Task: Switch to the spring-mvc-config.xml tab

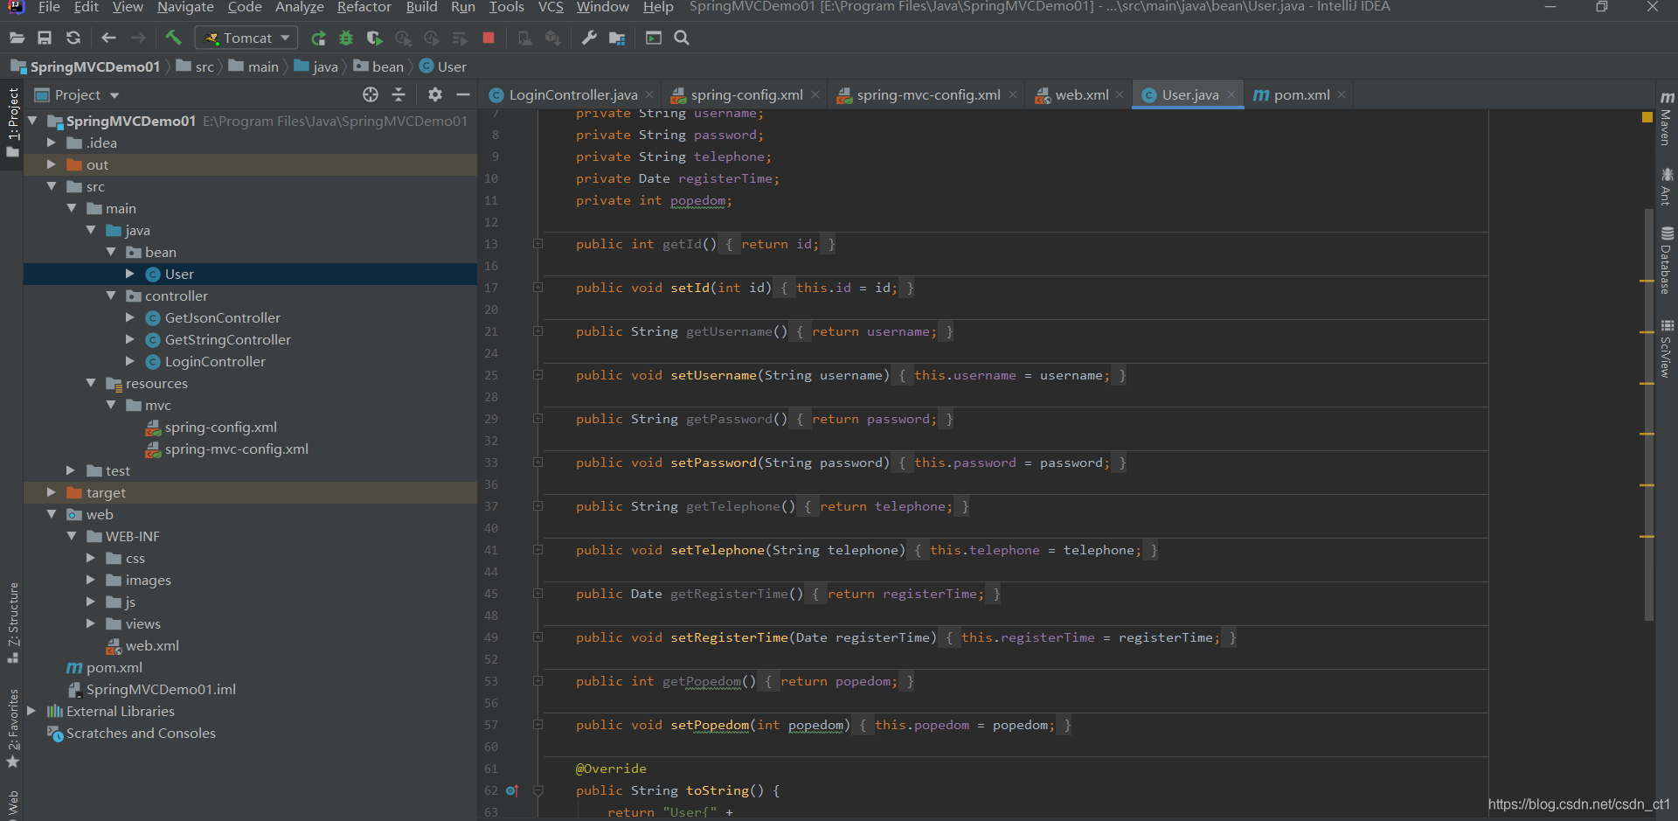Action: tap(927, 94)
